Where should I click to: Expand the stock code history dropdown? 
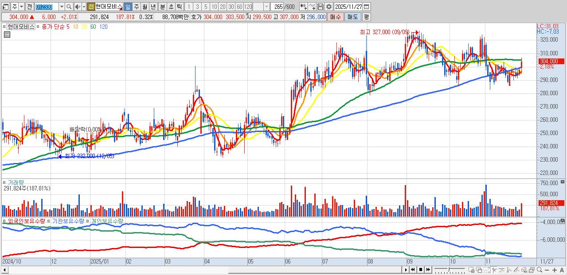tap(62, 7)
